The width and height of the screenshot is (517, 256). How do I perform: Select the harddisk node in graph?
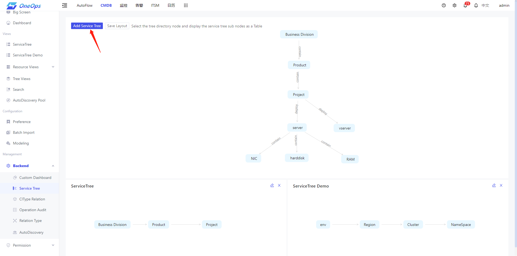297,158
